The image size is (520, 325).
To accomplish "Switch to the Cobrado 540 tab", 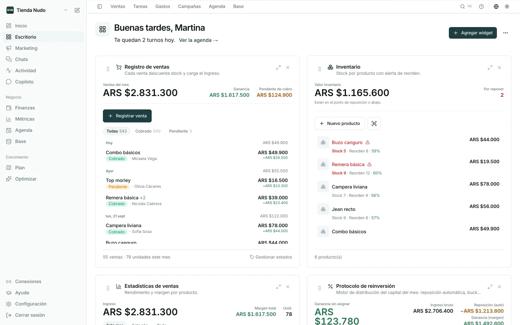I will point(148,131).
